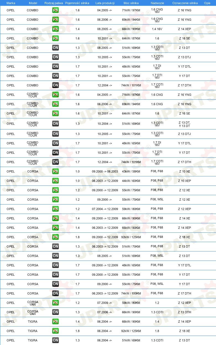The image size is (216, 345).
Task: Click the '1.4 16V' body cell
Action: coord(157,29)
